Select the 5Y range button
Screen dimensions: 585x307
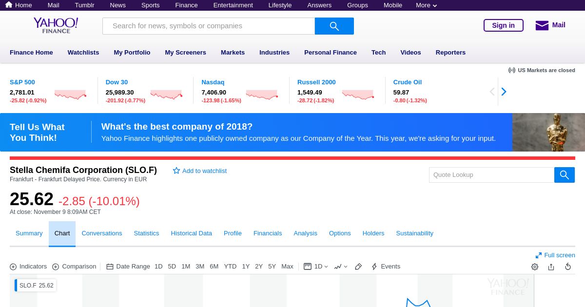[272, 267]
